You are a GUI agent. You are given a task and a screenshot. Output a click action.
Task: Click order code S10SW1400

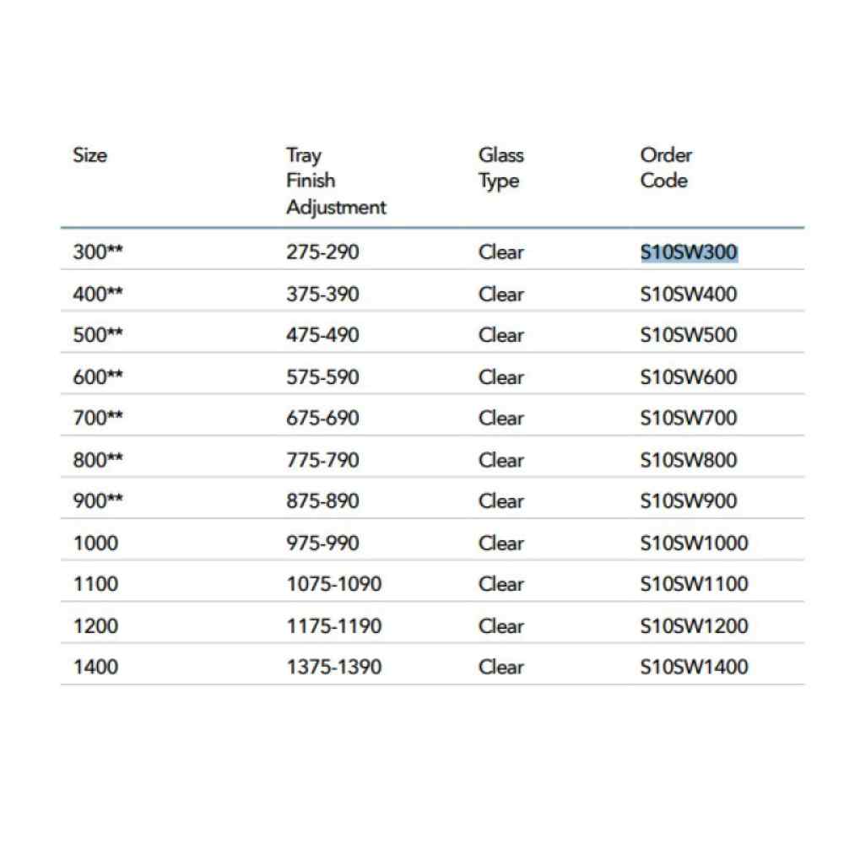(694, 667)
